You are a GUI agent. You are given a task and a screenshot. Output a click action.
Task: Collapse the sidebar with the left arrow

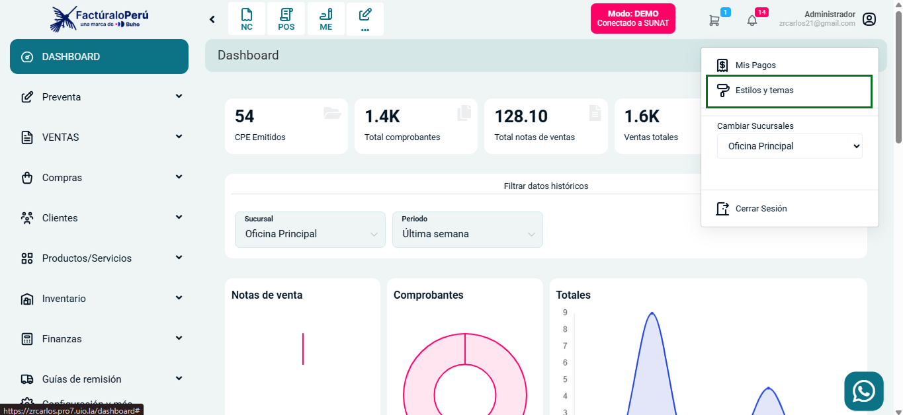(212, 19)
